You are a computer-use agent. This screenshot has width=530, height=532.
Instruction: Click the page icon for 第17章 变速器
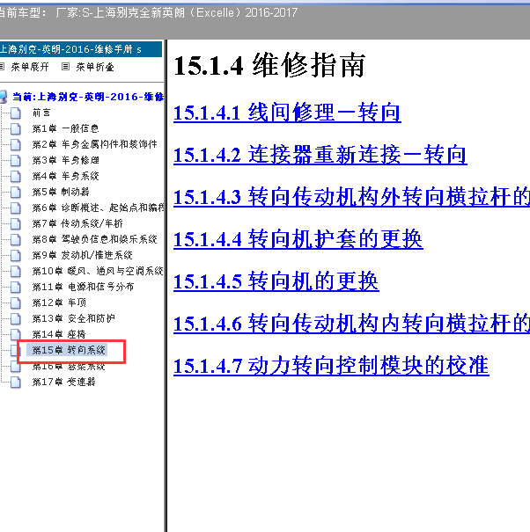16,382
